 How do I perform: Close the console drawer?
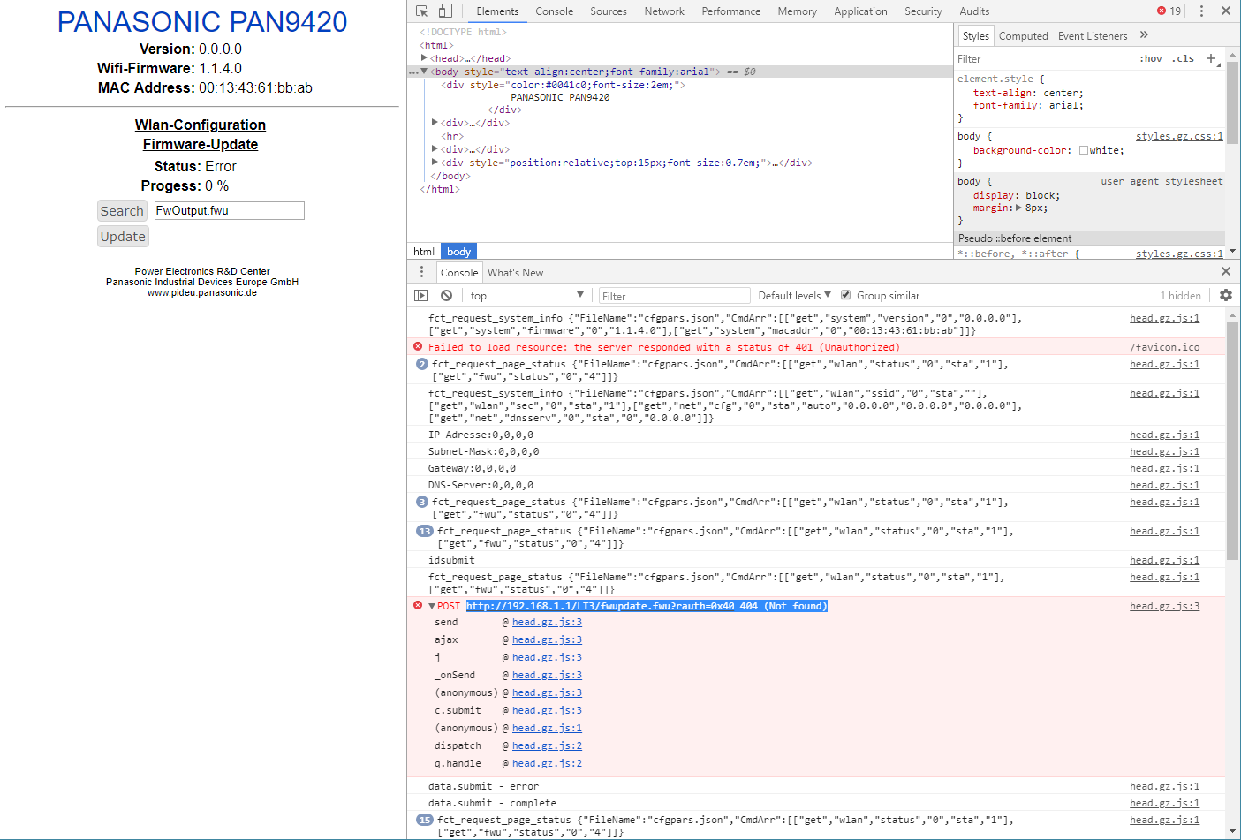[1226, 272]
